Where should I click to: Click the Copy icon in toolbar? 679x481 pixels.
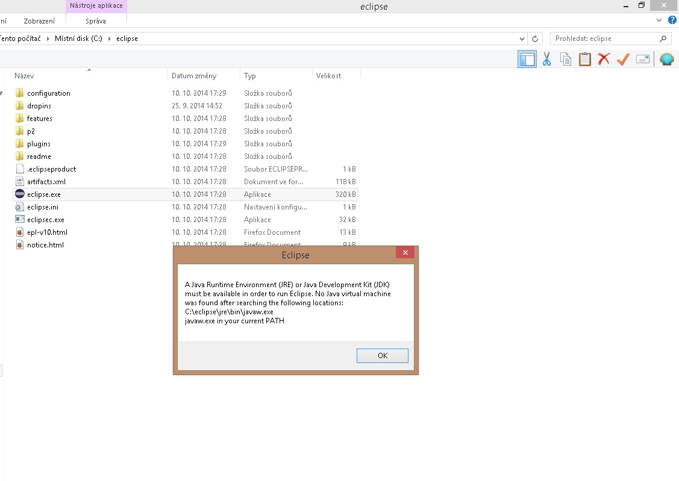pos(566,59)
